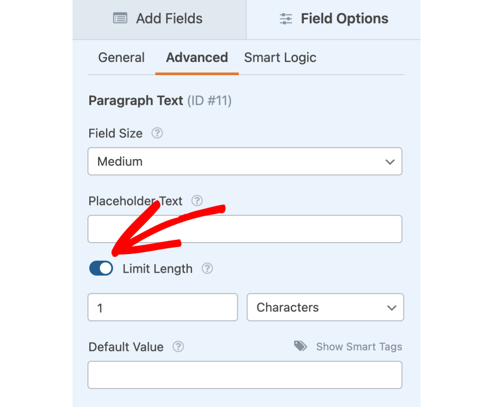Viewport: 493px width, 407px height.
Task: Open the Field Size help tooltip
Action: coord(157,133)
